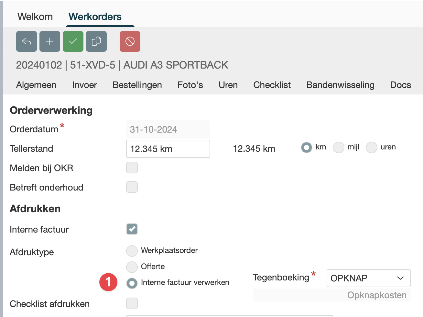Open the Bestellingen tab
Viewport: 423px width, 317px height.
[x=137, y=85]
